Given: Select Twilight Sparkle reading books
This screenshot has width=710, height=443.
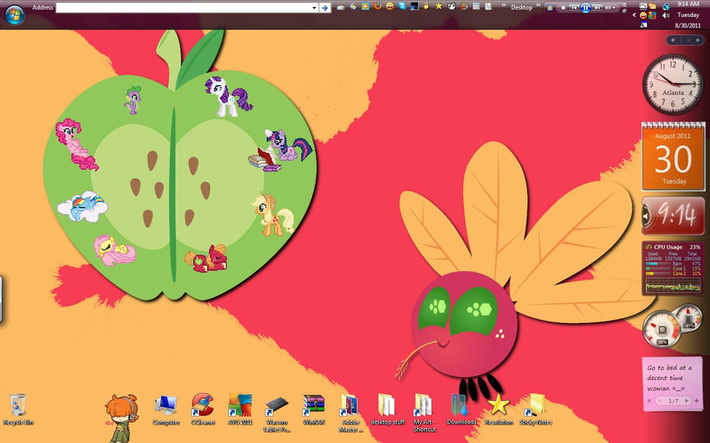Looking at the screenshot, I should [x=281, y=151].
